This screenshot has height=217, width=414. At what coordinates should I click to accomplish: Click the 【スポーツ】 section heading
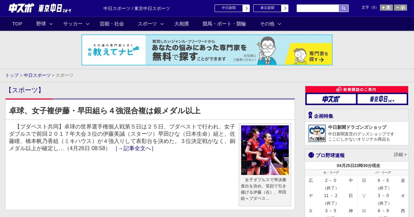click(x=24, y=90)
